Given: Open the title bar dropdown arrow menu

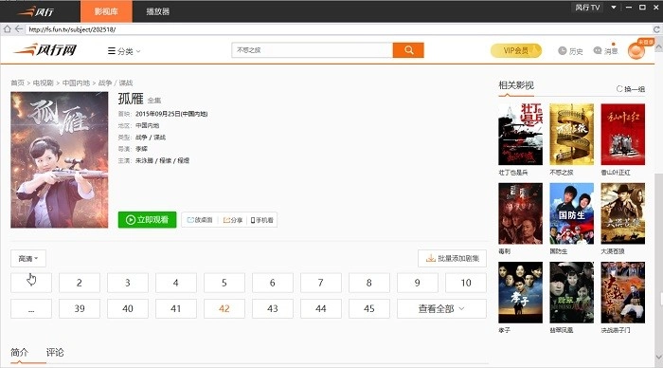Looking at the screenshot, I should [614, 8].
